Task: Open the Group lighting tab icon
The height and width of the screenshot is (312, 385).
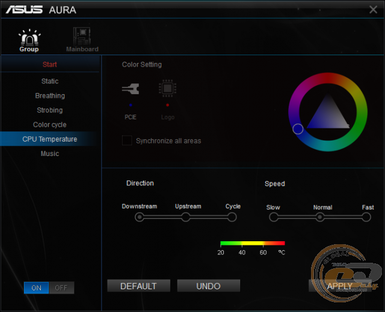Action: tap(29, 37)
